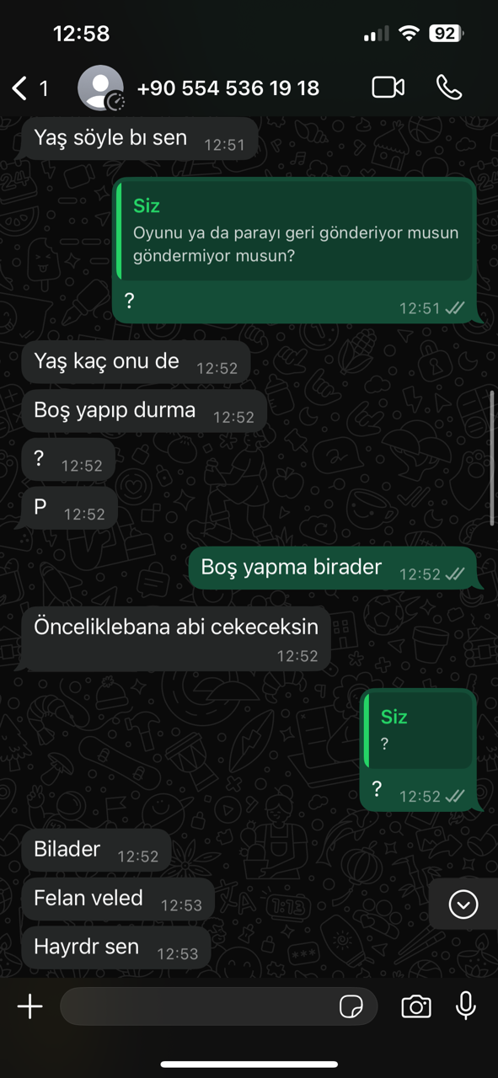
Task: Jump to latest messages with down-chevron button
Action: 463,905
